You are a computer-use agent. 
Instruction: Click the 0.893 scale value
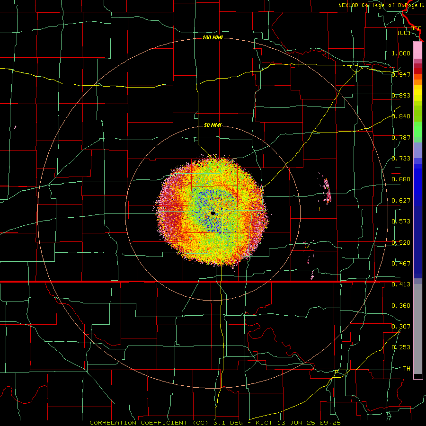tap(401, 95)
